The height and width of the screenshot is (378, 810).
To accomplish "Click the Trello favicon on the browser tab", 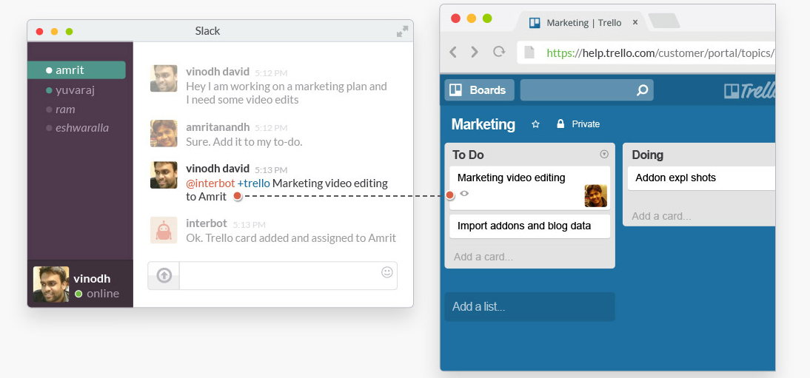I will (535, 23).
